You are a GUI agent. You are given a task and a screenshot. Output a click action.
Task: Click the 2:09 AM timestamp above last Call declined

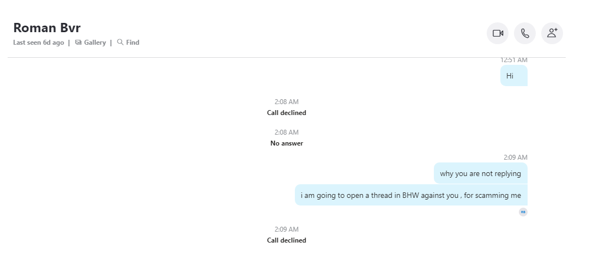click(x=287, y=229)
